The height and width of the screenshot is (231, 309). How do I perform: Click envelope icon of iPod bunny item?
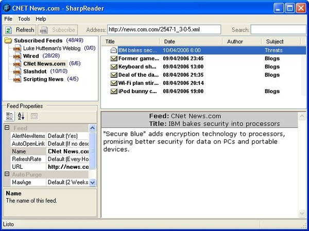(x=114, y=92)
